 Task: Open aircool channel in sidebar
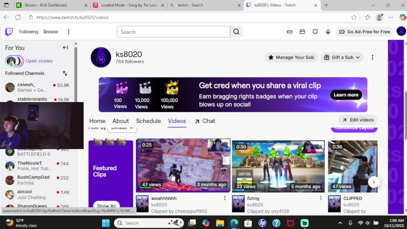coord(37,194)
